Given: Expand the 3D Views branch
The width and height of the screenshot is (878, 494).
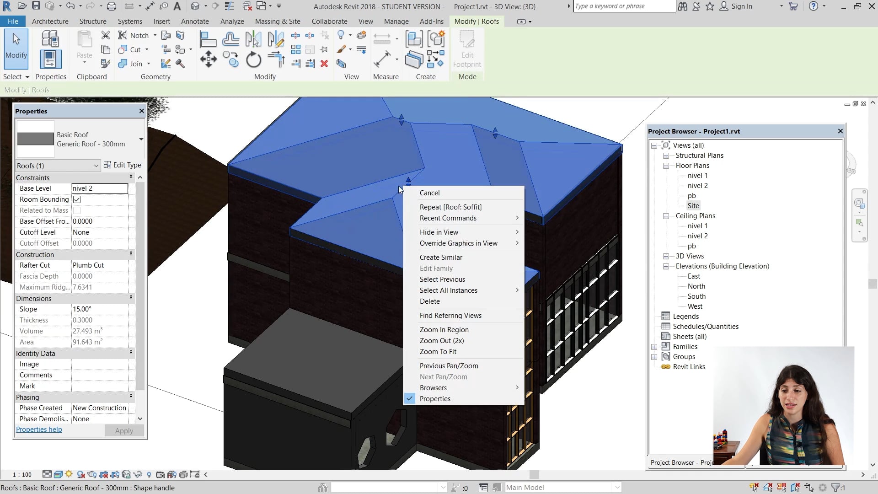Looking at the screenshot, I should pyautogui.click(x=666, y=256).
